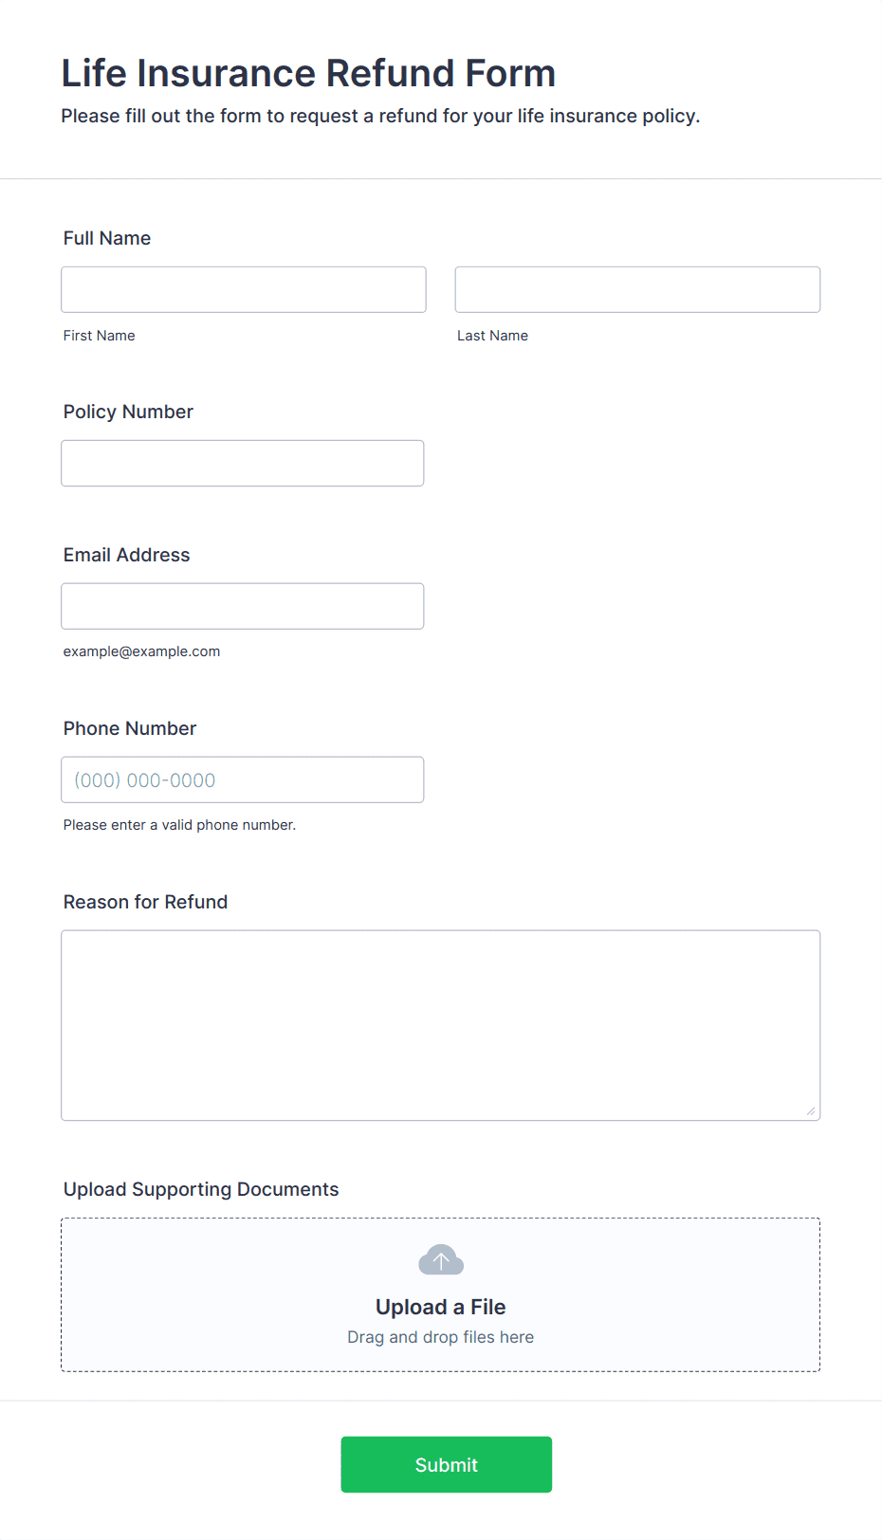Click the Policy Number label
Screen dimensions: 882x1540
click(128, 412)
